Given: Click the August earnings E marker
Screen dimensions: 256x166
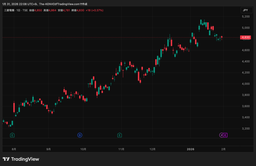Looking at the screenshot, I should [12, 135].
